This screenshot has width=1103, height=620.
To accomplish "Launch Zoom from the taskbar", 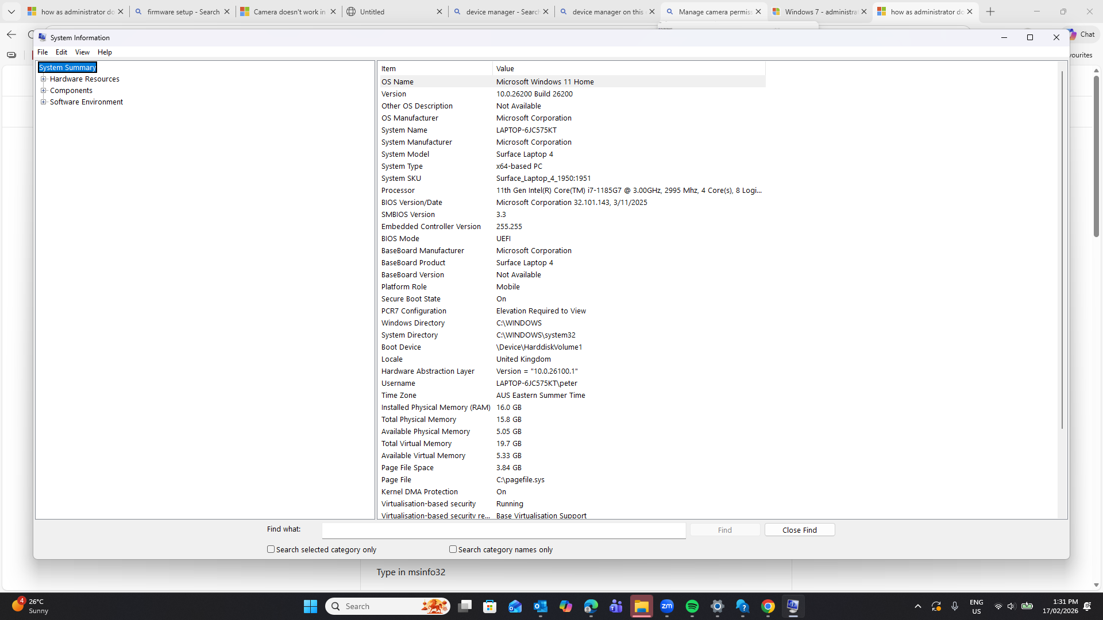I will pos(667,606).
